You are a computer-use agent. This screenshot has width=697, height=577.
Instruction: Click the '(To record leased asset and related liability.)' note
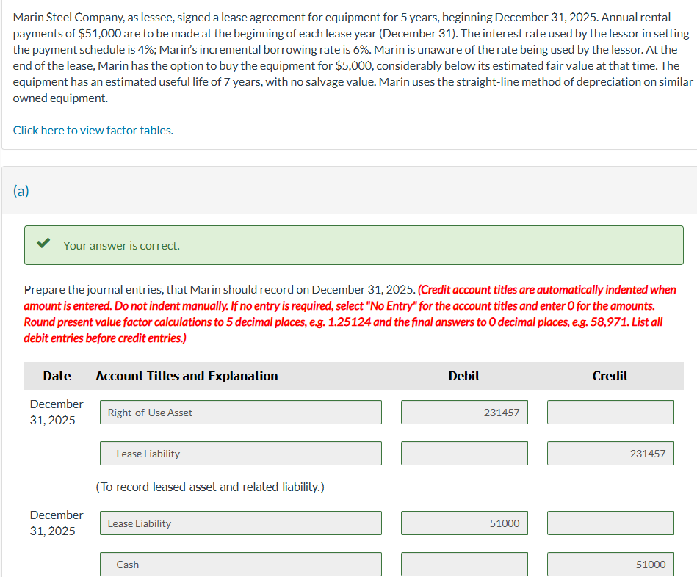210,487
